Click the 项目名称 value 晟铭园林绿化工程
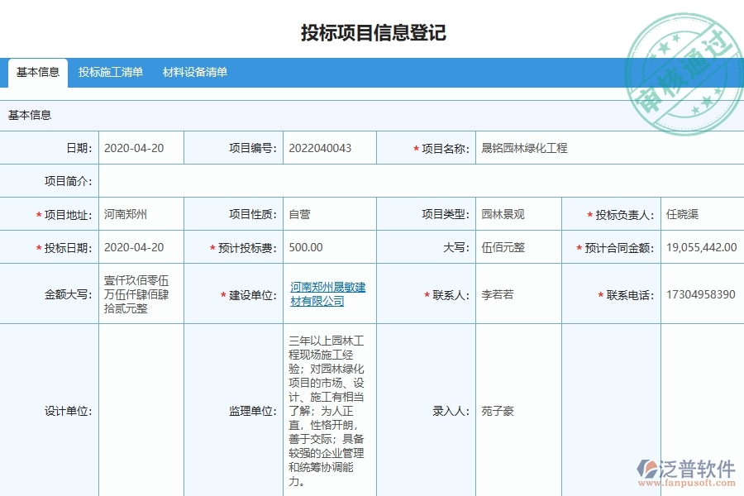 [x=523, y=147]
